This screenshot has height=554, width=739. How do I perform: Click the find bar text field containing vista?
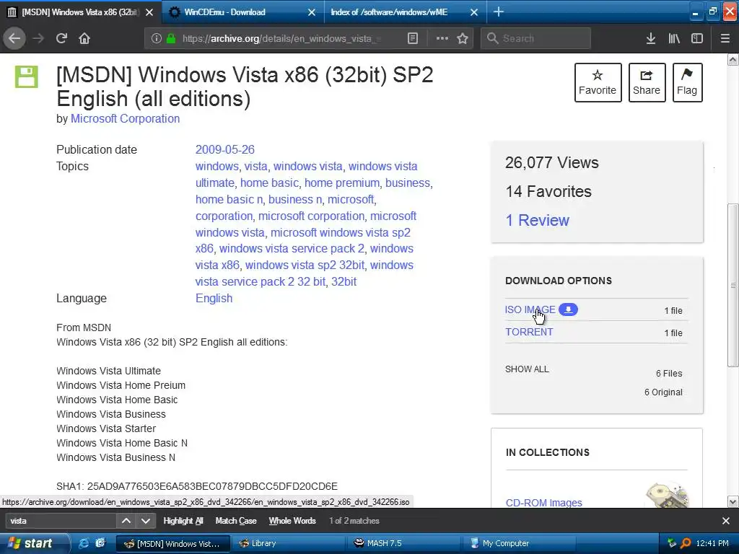point(61,521)
